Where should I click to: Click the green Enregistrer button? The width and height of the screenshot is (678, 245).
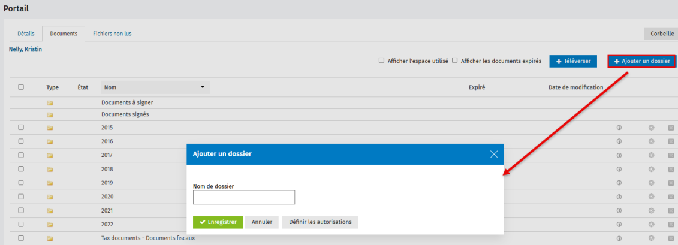(x=218, y=222)
